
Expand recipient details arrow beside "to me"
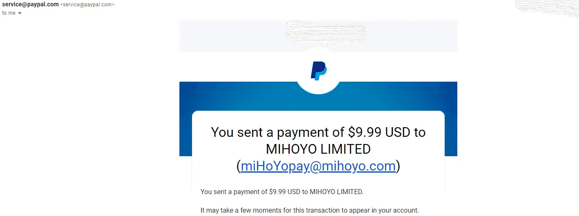pyautogui.click(x=20, y=13)
